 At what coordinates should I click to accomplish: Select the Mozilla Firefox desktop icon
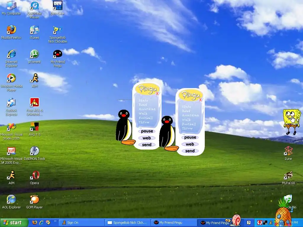11,32
